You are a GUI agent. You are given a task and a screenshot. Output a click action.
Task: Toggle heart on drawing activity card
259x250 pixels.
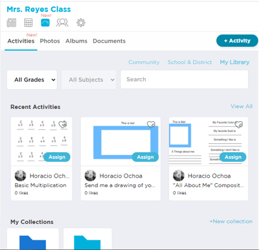click(151, 124)
